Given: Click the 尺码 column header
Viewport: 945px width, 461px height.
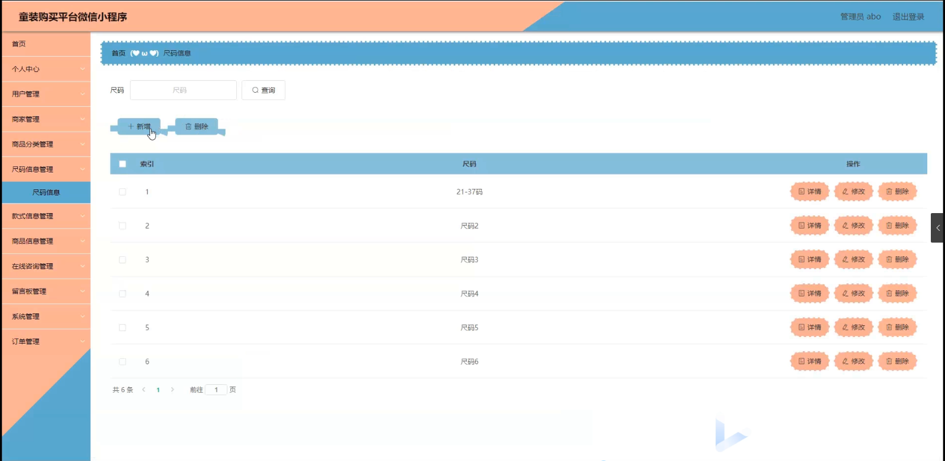Looking at the screenshot, I should point(469,164).
